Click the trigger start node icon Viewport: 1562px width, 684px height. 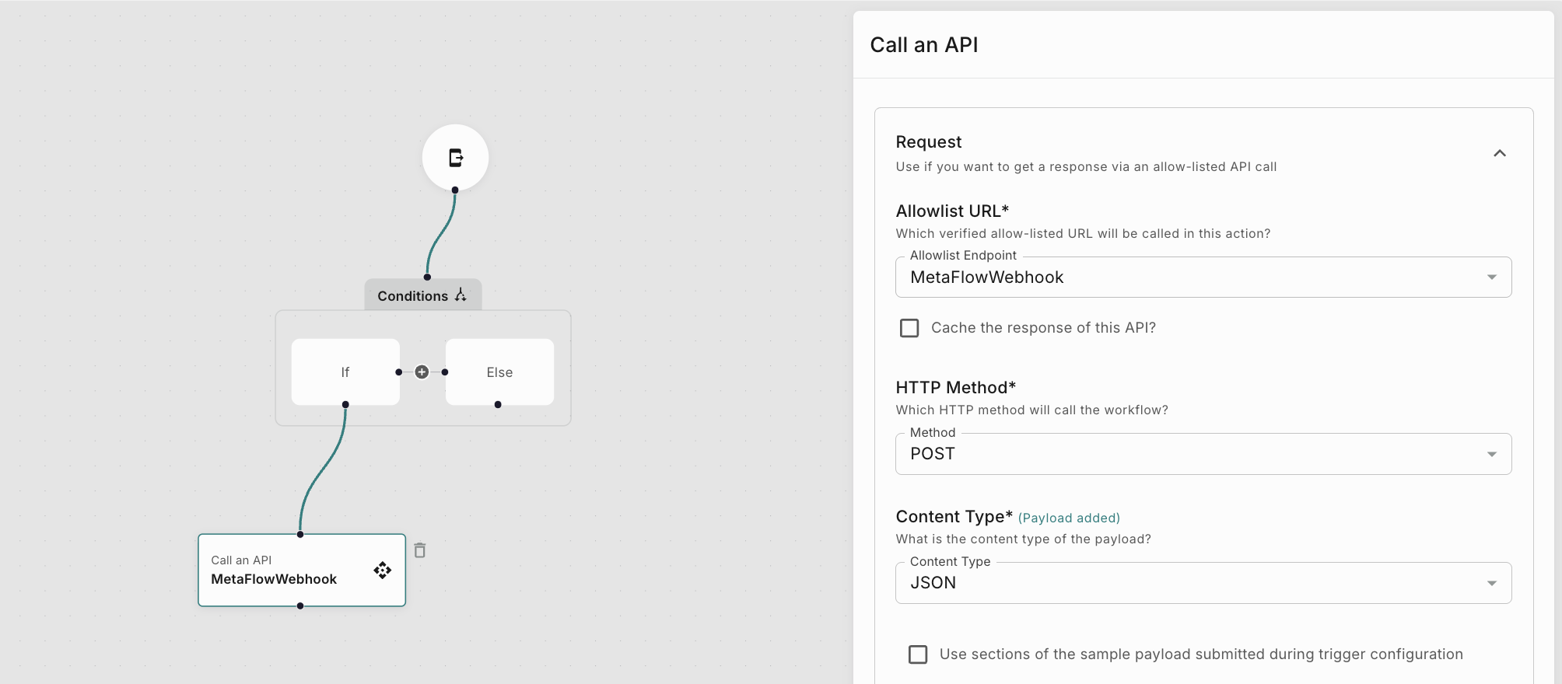pos(456,158)
